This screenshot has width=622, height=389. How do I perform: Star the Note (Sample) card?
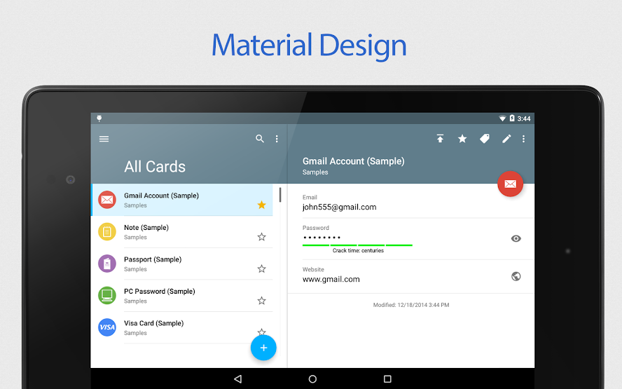tap(262, 237)
